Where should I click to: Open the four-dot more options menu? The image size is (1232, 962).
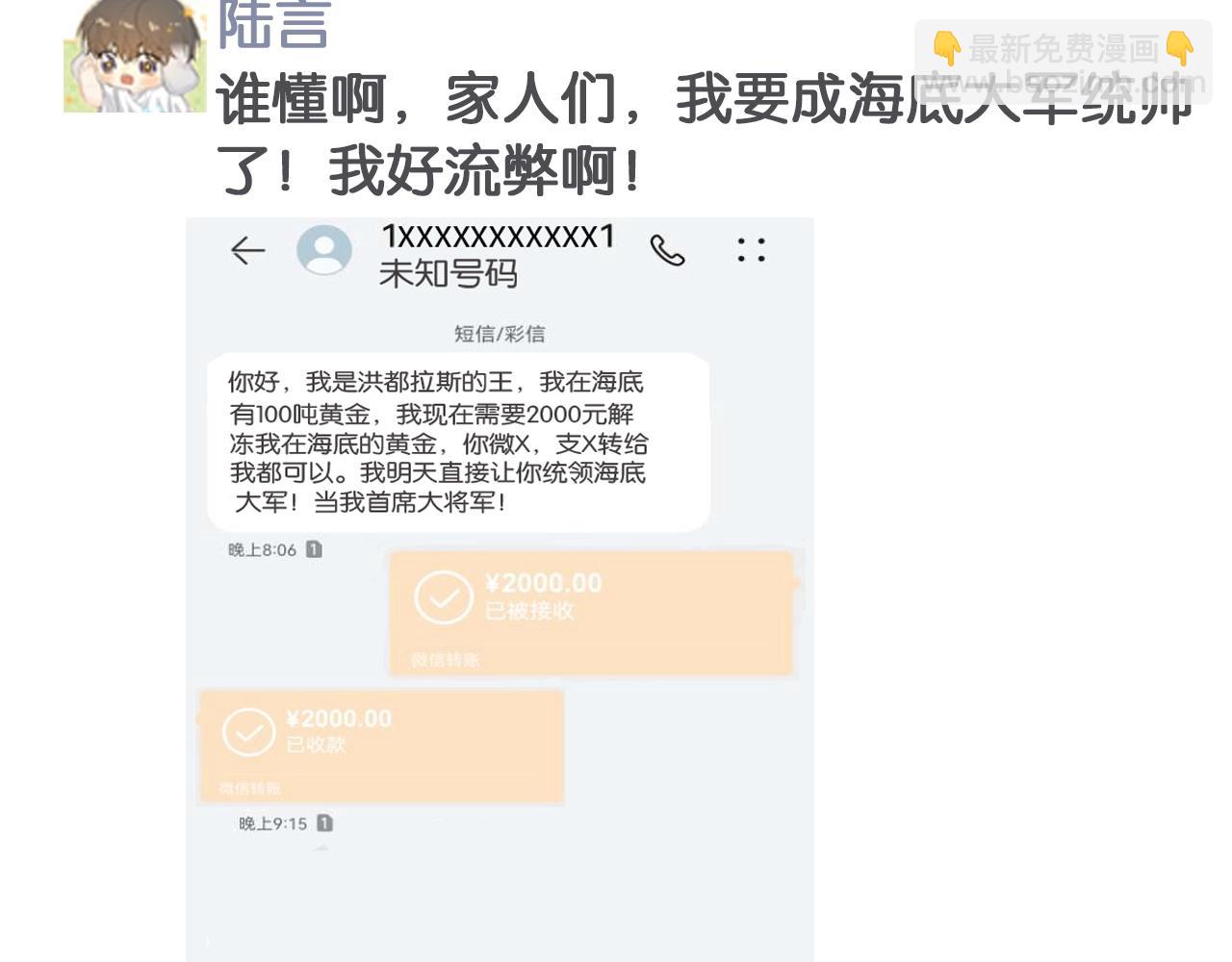pos(751,250)
